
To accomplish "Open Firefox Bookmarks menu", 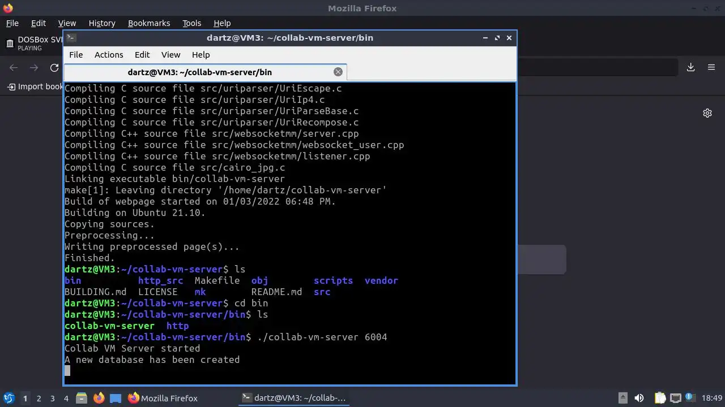I will 149,23.
